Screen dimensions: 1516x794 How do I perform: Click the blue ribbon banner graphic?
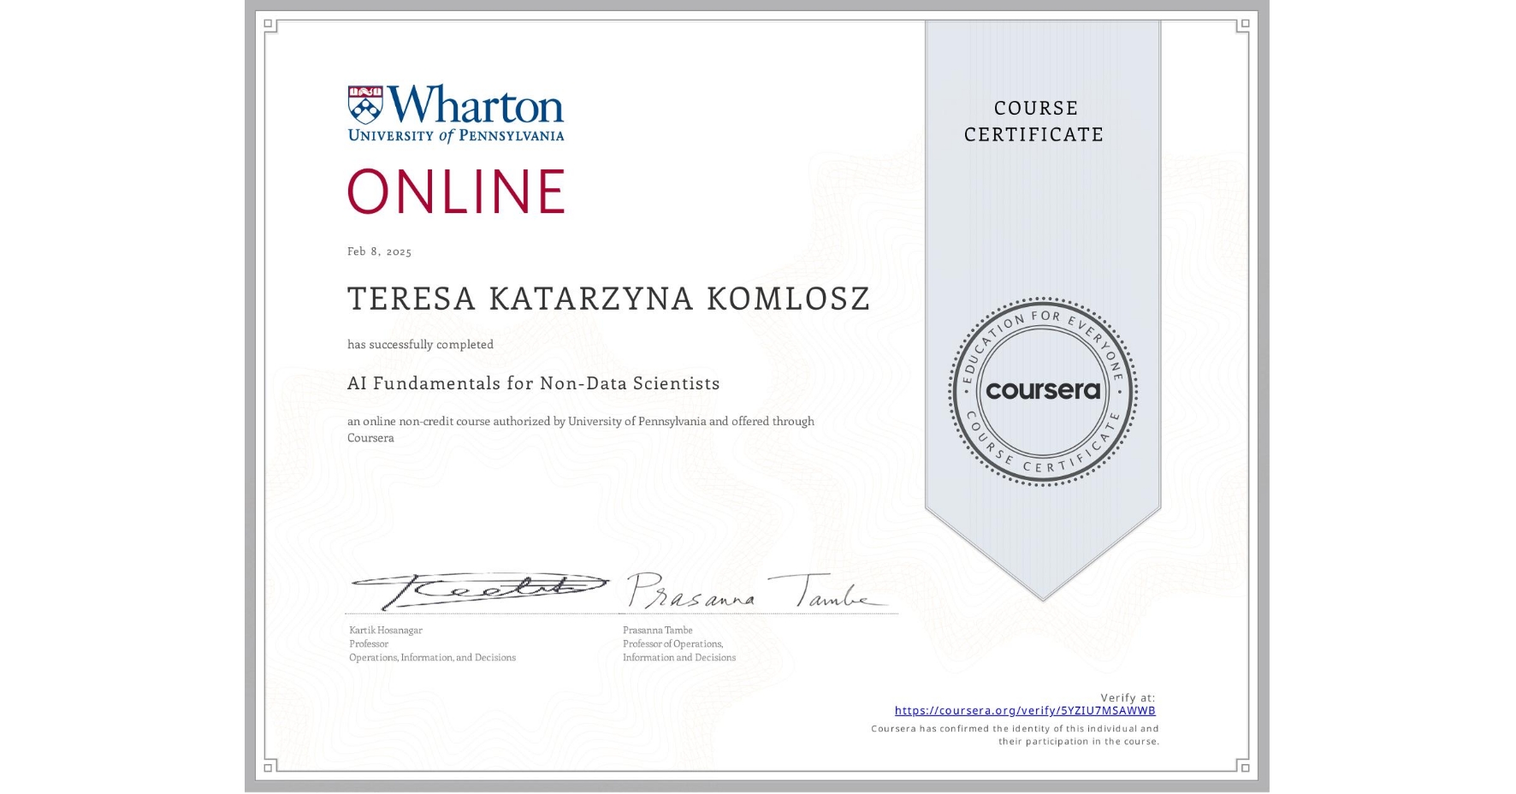[1042, 257]
